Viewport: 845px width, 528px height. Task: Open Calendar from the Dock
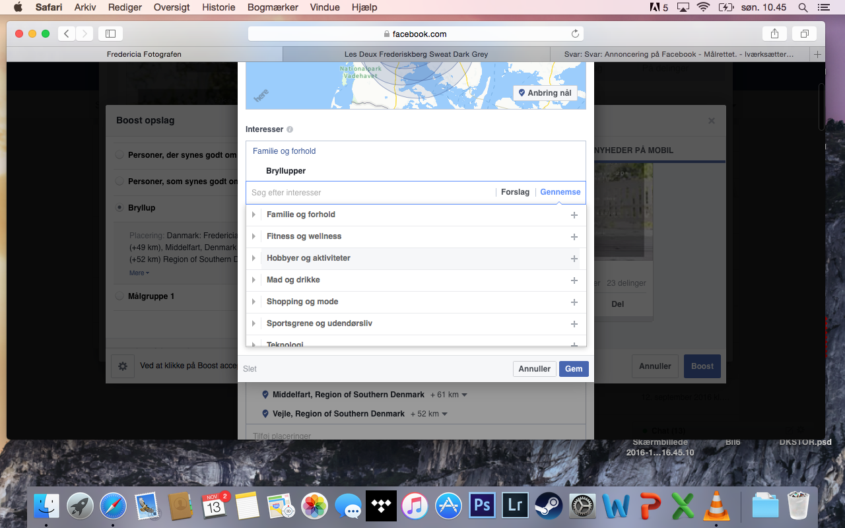pos(215,506)
